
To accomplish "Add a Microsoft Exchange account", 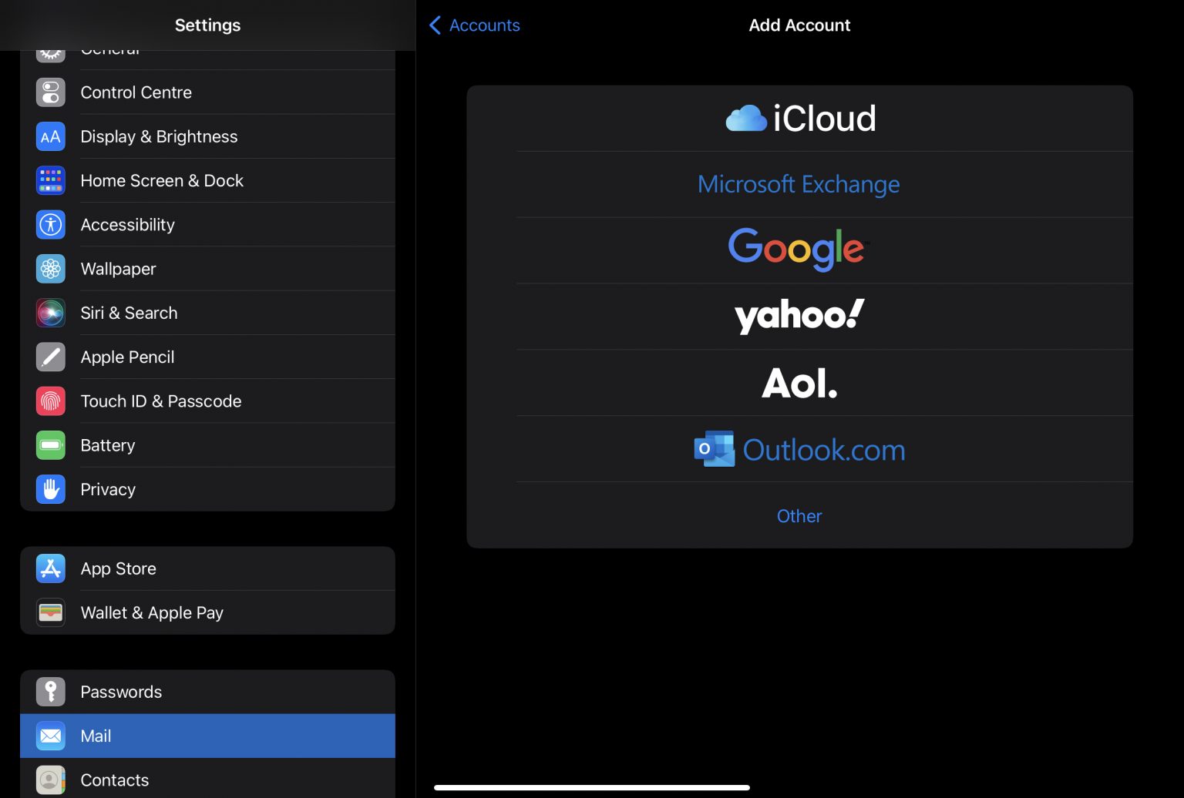I will (x=798, y=184).
